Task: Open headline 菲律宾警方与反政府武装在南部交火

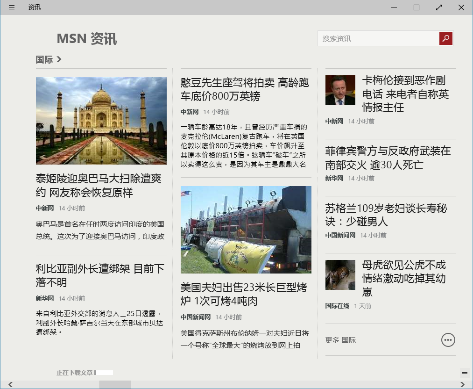Action: 388,158
